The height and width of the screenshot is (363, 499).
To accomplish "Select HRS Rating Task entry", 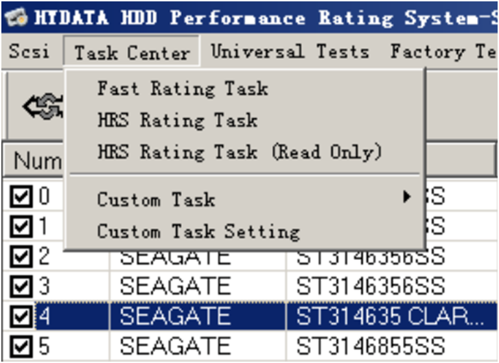I will (x=177, y=120).
